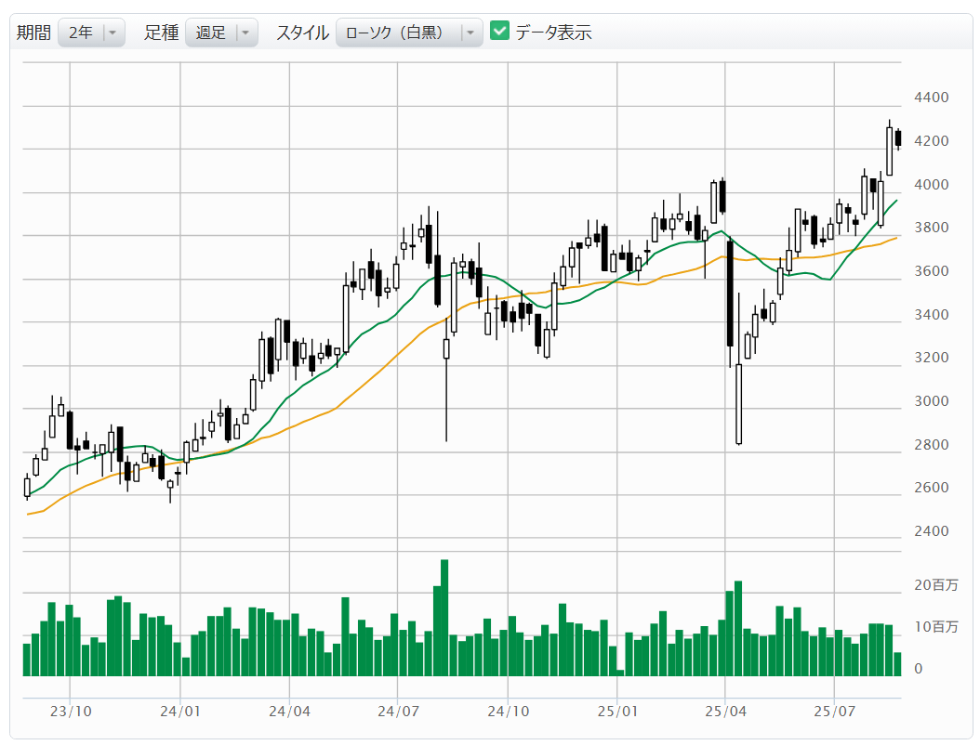980x745 pixels.
Task: Open the スタイル dropdown showing ローソク（白黒）
Action: coord(408,33)
